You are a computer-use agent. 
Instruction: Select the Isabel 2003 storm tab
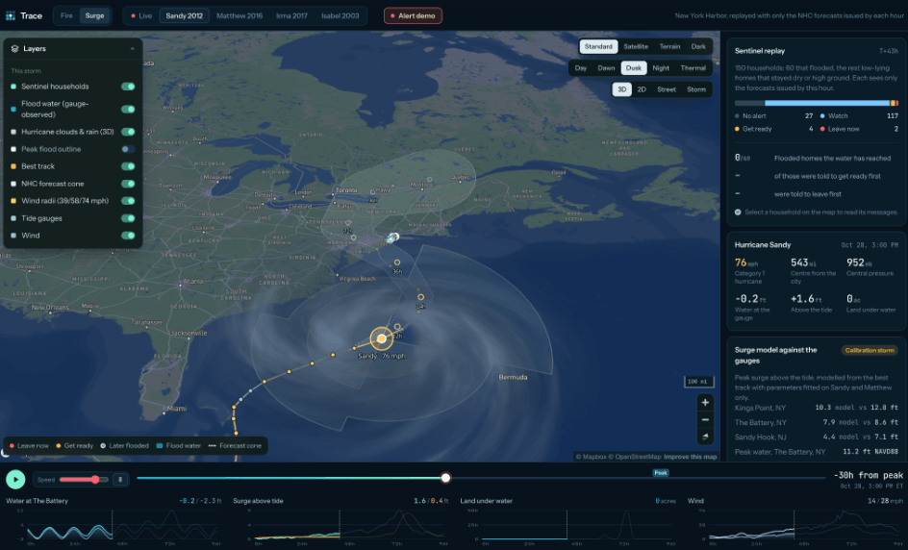click(340, 15)
